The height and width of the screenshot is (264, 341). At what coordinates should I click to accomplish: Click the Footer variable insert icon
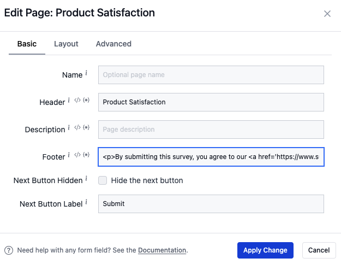pyautogui.click(x=86, y=156)
